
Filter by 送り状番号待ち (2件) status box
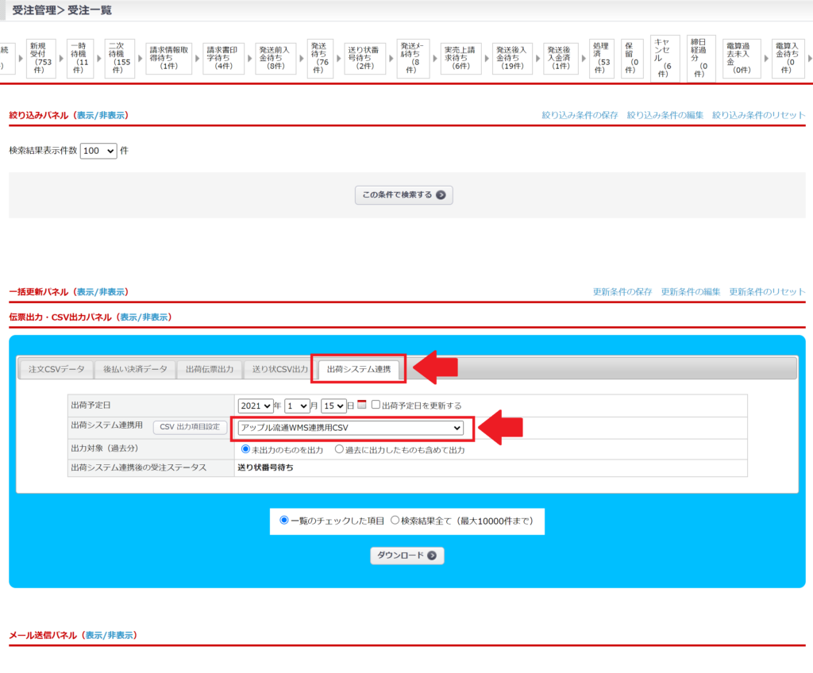coord(365,58)
